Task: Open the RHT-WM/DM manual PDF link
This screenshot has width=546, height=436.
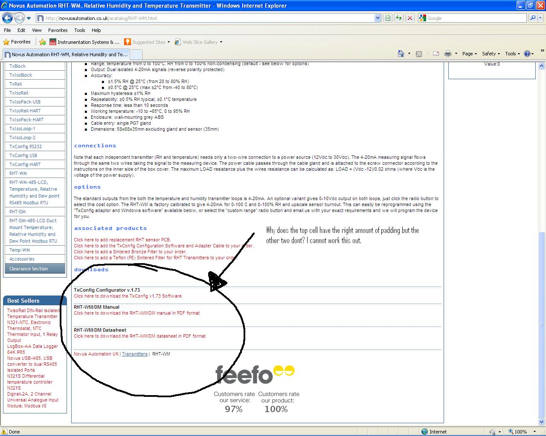Action: pyautogui.click(x=136, y=313)
